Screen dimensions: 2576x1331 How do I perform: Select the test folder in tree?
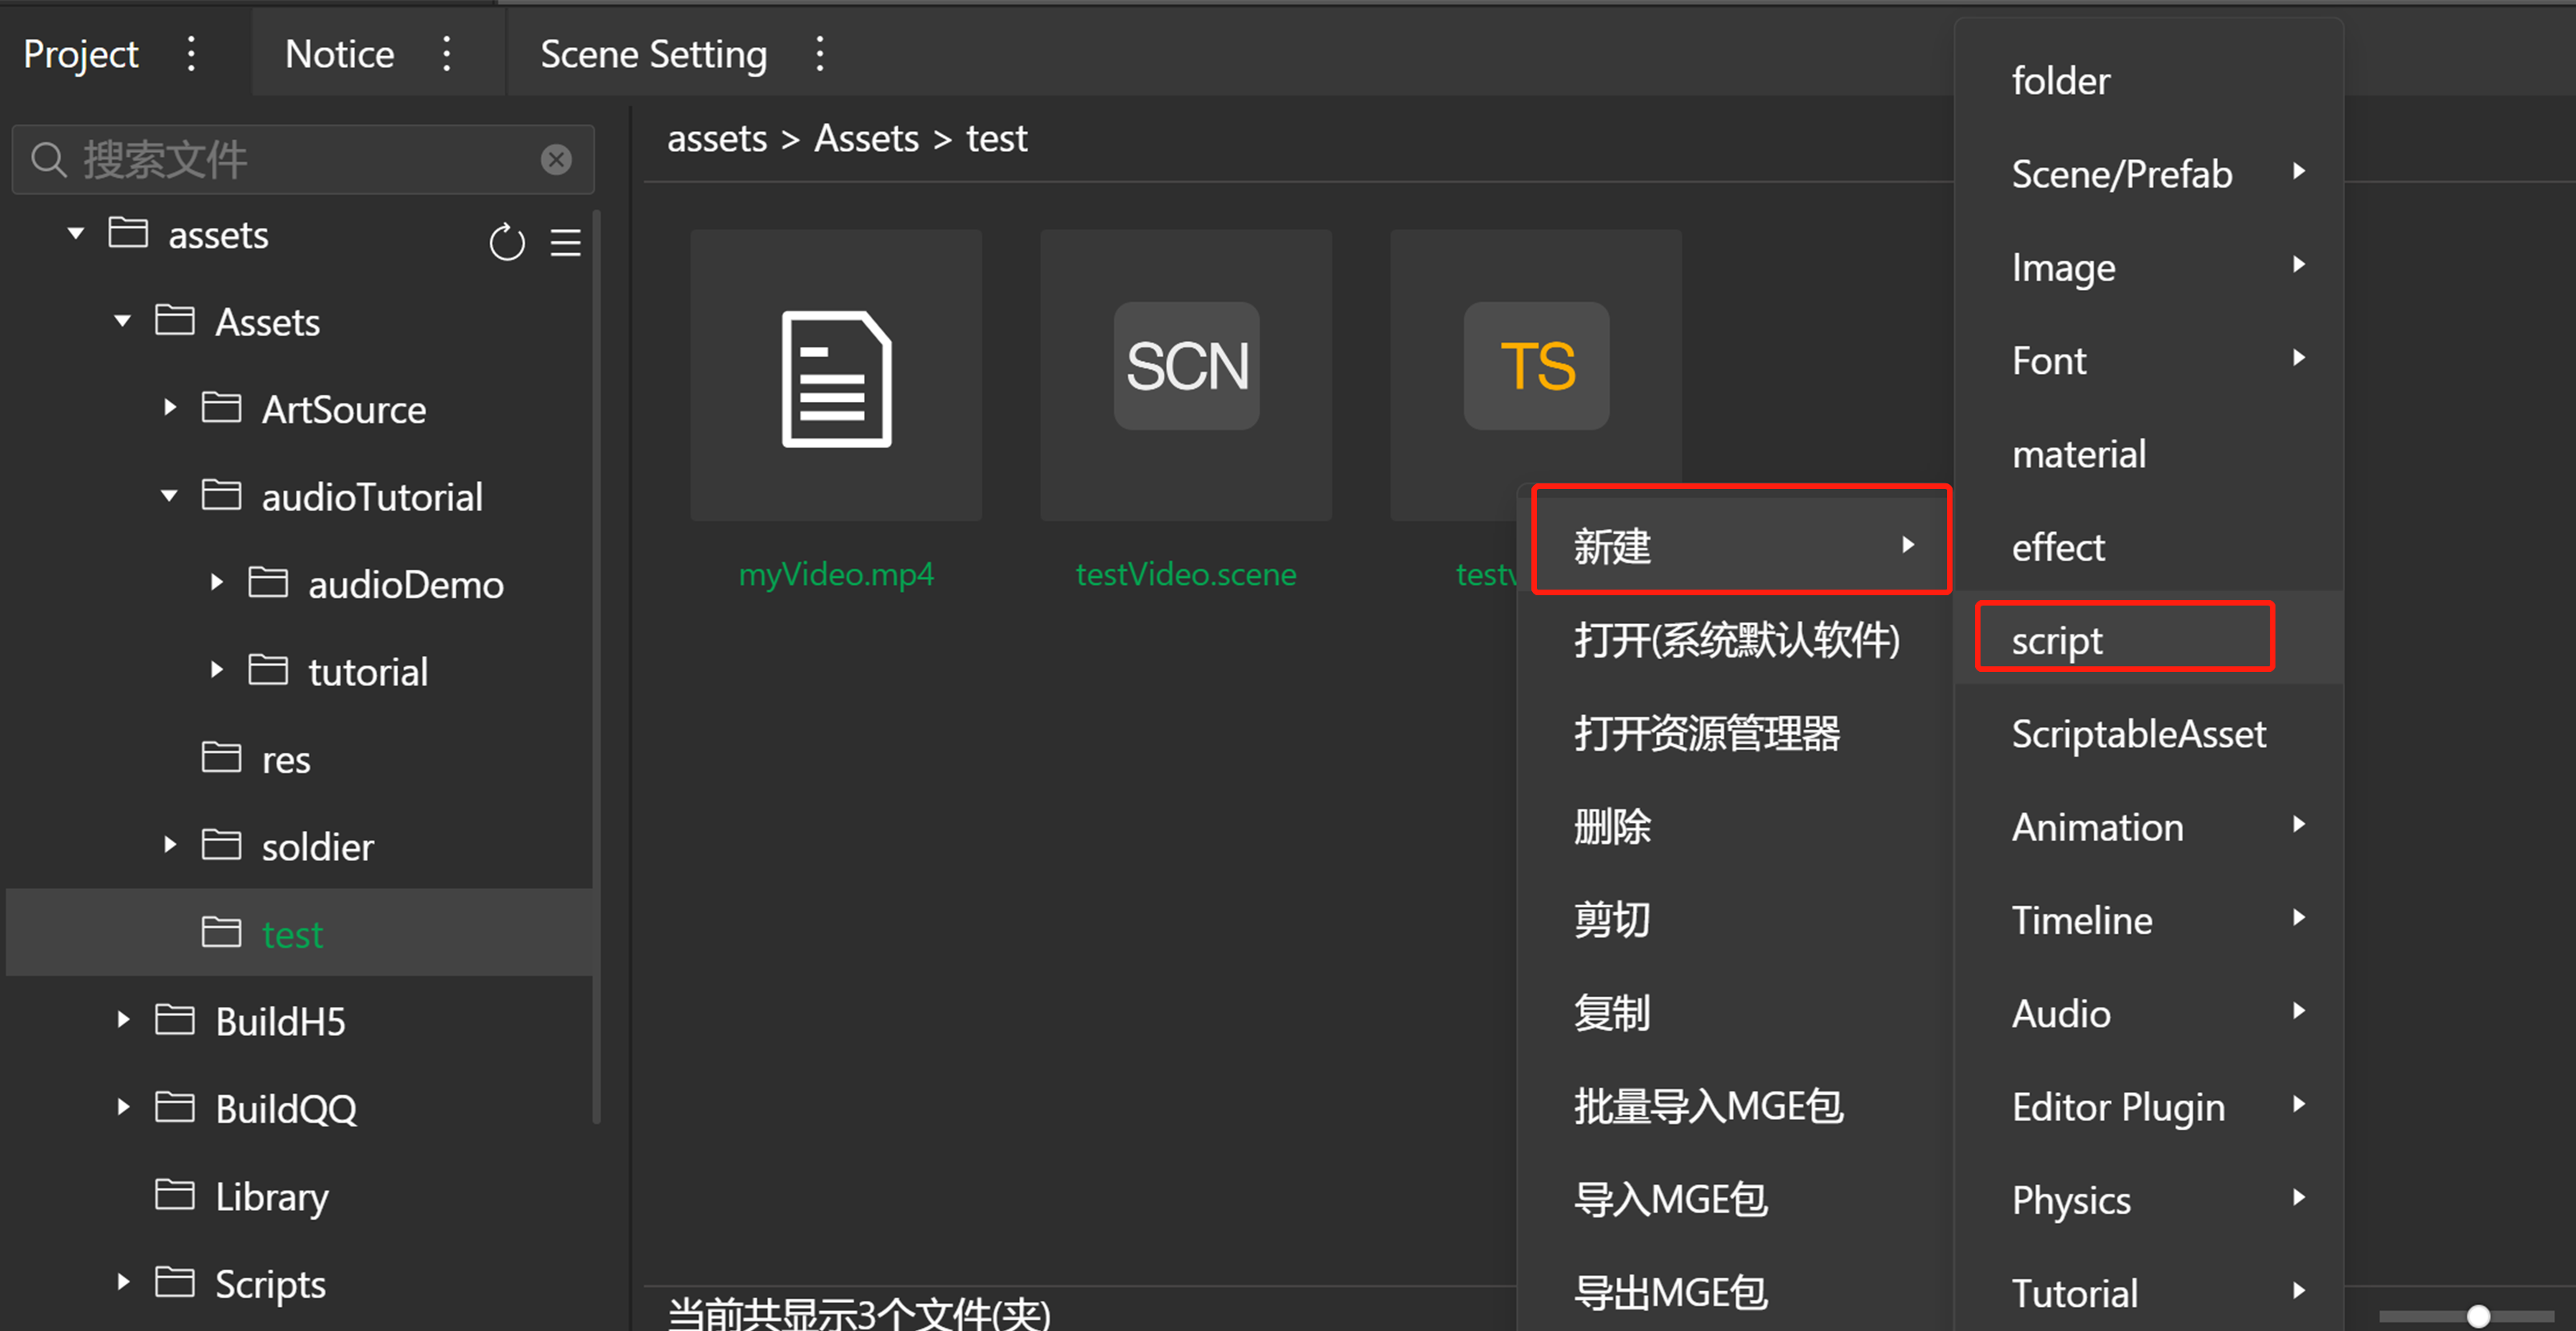[x=292, y=934]
